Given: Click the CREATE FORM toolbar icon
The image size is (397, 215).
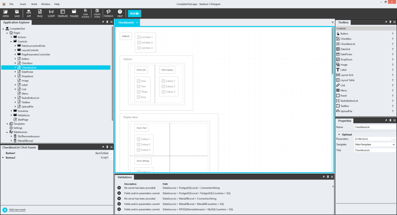Looking at the screenshot, I should pos(97,14).
